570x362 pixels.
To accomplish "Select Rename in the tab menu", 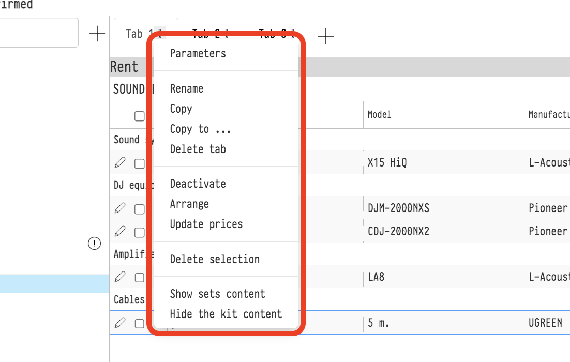I will pyautogui.click(x=186, y=88).
